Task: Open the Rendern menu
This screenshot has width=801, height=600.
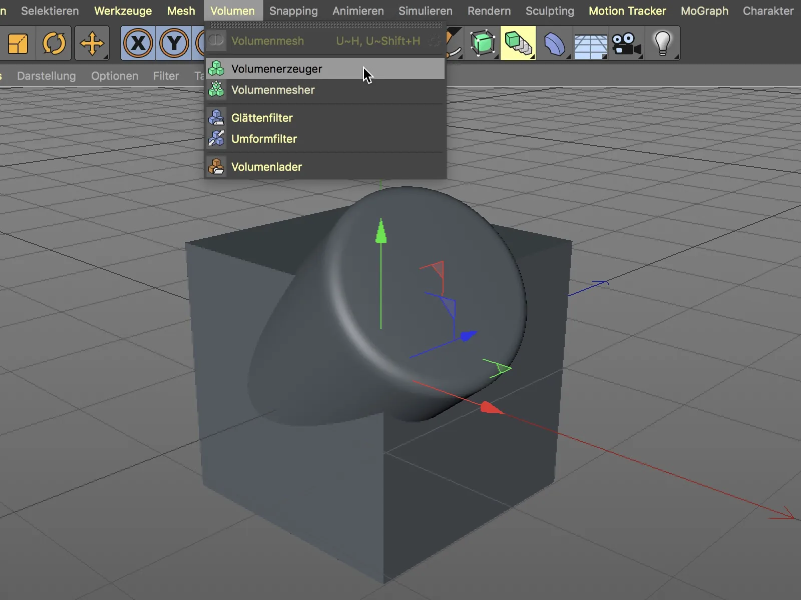Action: click(x=489, y=11)
